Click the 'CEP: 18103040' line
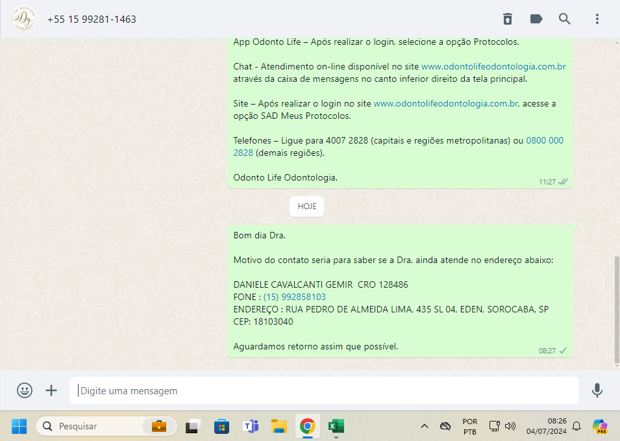This screenshot has height=441, width=620. click(263, 321)
